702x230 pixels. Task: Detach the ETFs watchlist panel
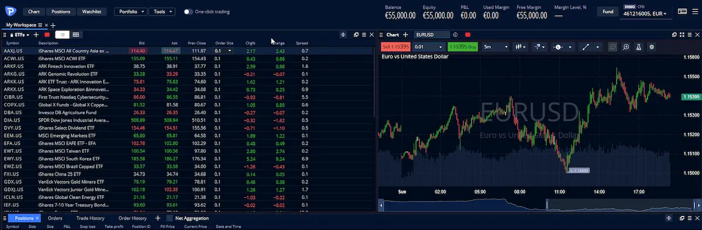tap(356, 35)
